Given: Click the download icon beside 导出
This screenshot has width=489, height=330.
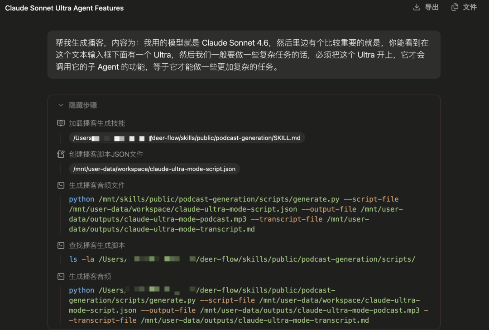Looking at the screenshot, I should [x=417, y=7].
